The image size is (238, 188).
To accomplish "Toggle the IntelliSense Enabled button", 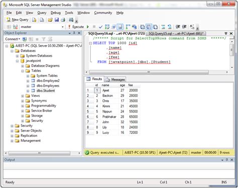I will (x=120, y=27).
